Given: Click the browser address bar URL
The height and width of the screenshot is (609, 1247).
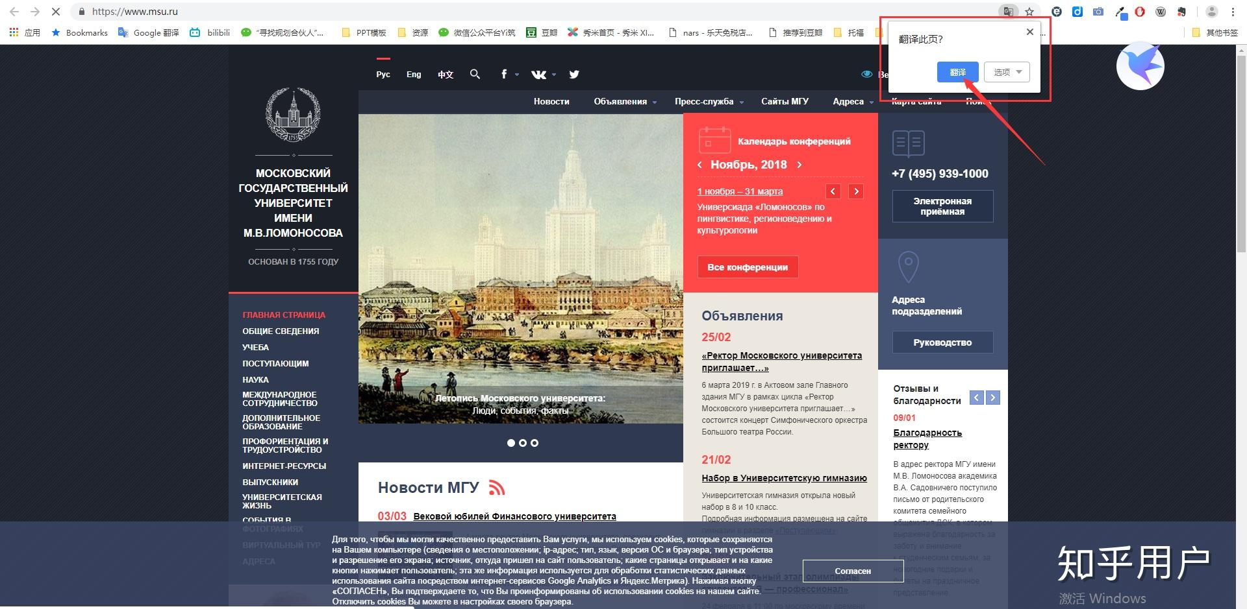Looking at the screenshot, I should click(x=135, y=12).
